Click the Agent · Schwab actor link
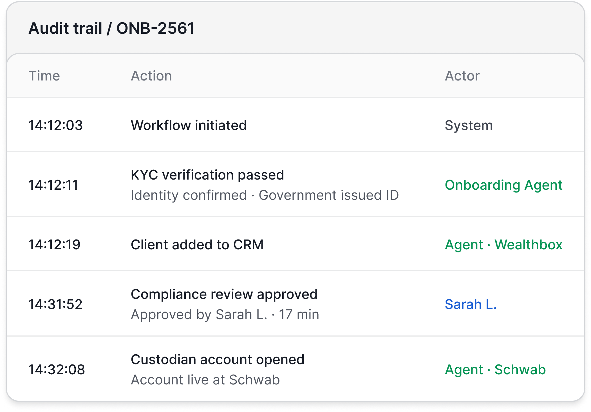 (x=495, y=370)
